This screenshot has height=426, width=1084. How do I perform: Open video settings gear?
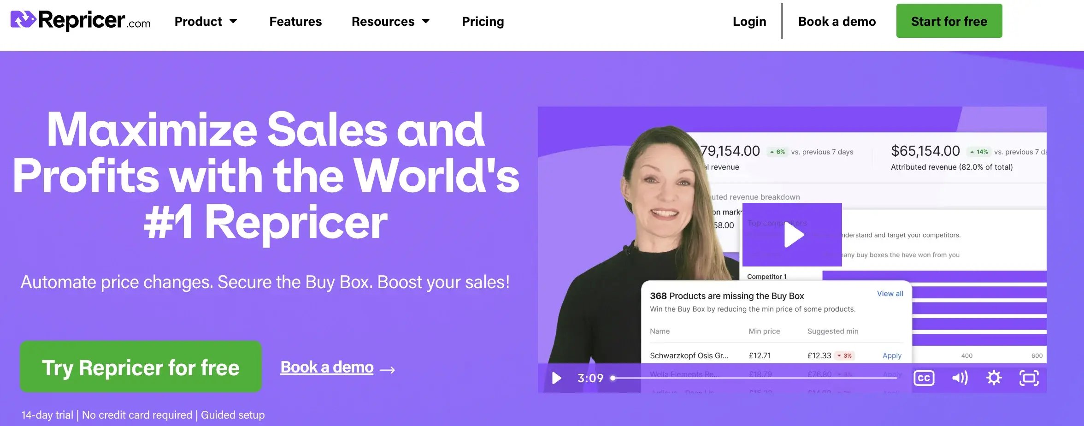pyautogui.click(x=994, y=379)
